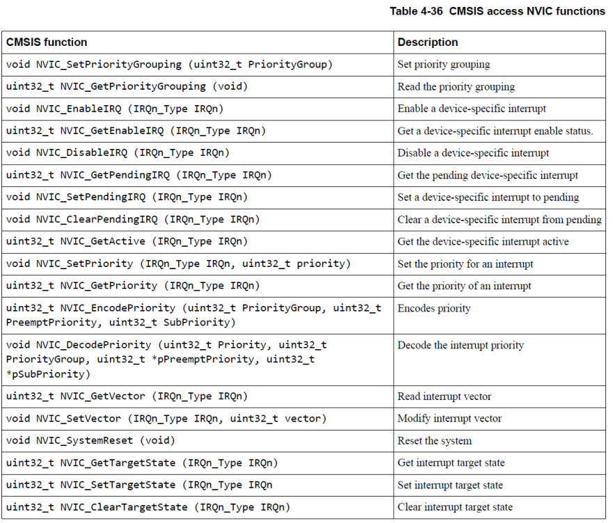
Task: Click the NVIC_GetActive function entry
Action: [127, 242]
